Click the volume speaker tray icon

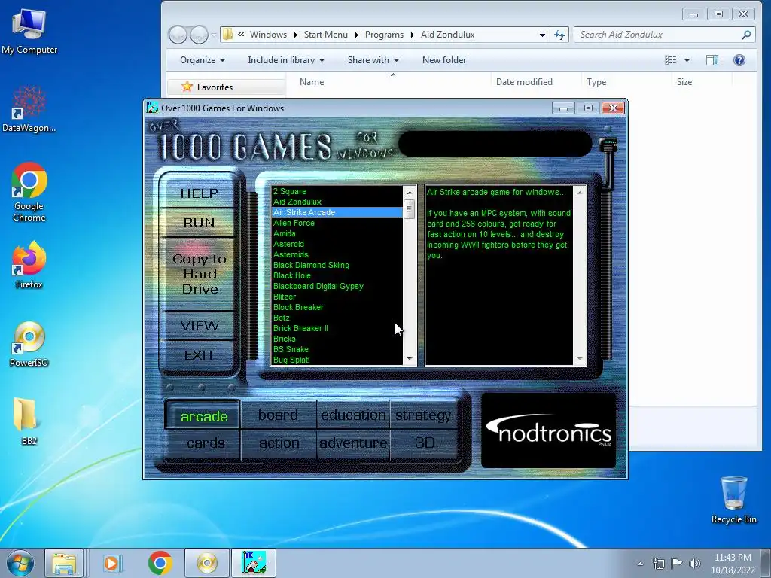(x=694, y=564)
